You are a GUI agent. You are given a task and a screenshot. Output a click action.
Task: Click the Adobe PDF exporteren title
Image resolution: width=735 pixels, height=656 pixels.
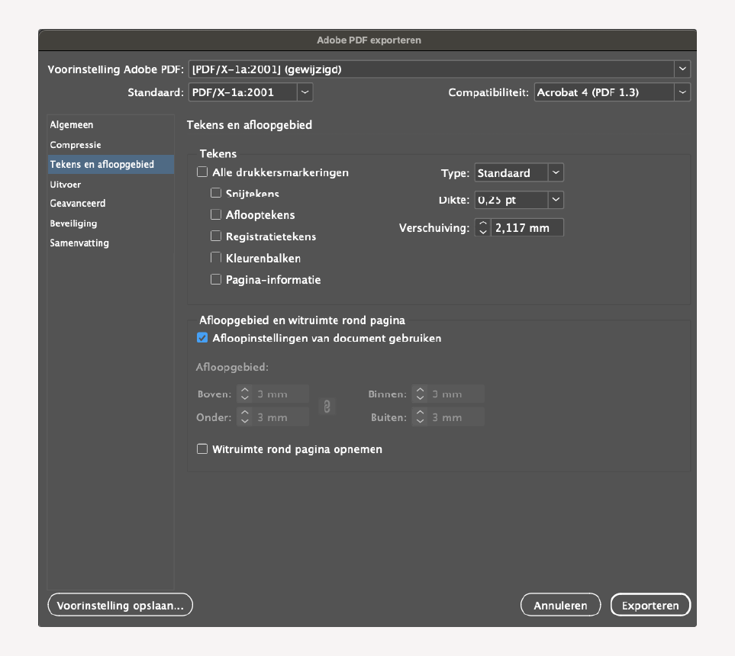pyautogui.click(x=369, y=40)
